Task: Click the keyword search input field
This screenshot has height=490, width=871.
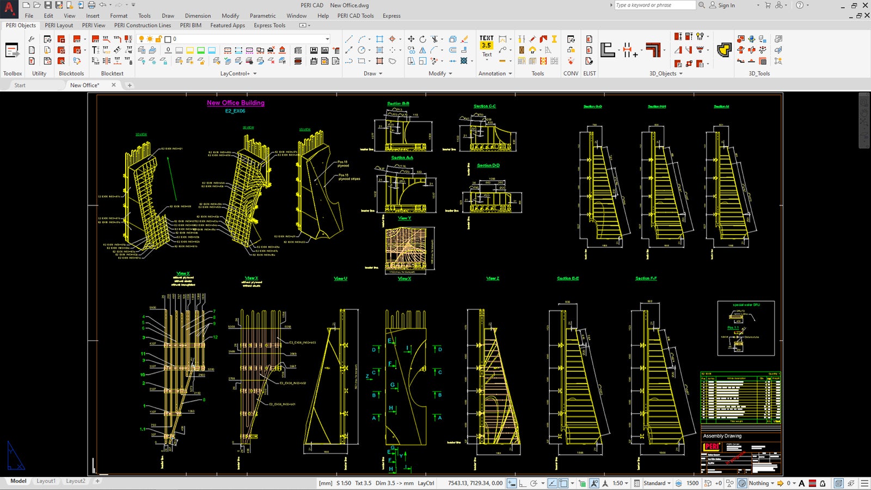Action: pyautogui.click(x=655, y=5)
